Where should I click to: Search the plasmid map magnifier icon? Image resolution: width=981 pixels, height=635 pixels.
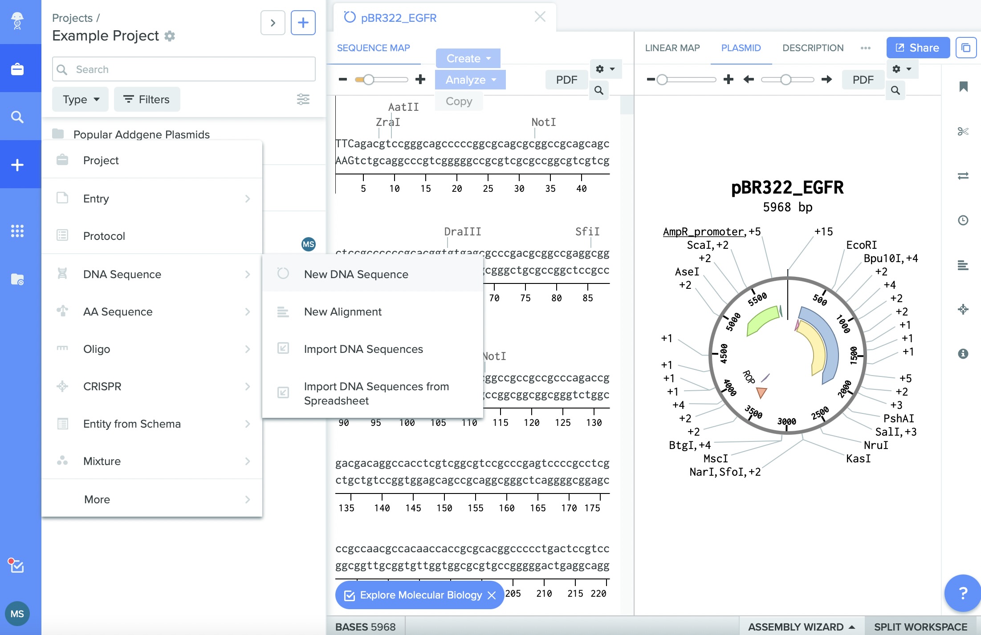(x=896, y=90)
